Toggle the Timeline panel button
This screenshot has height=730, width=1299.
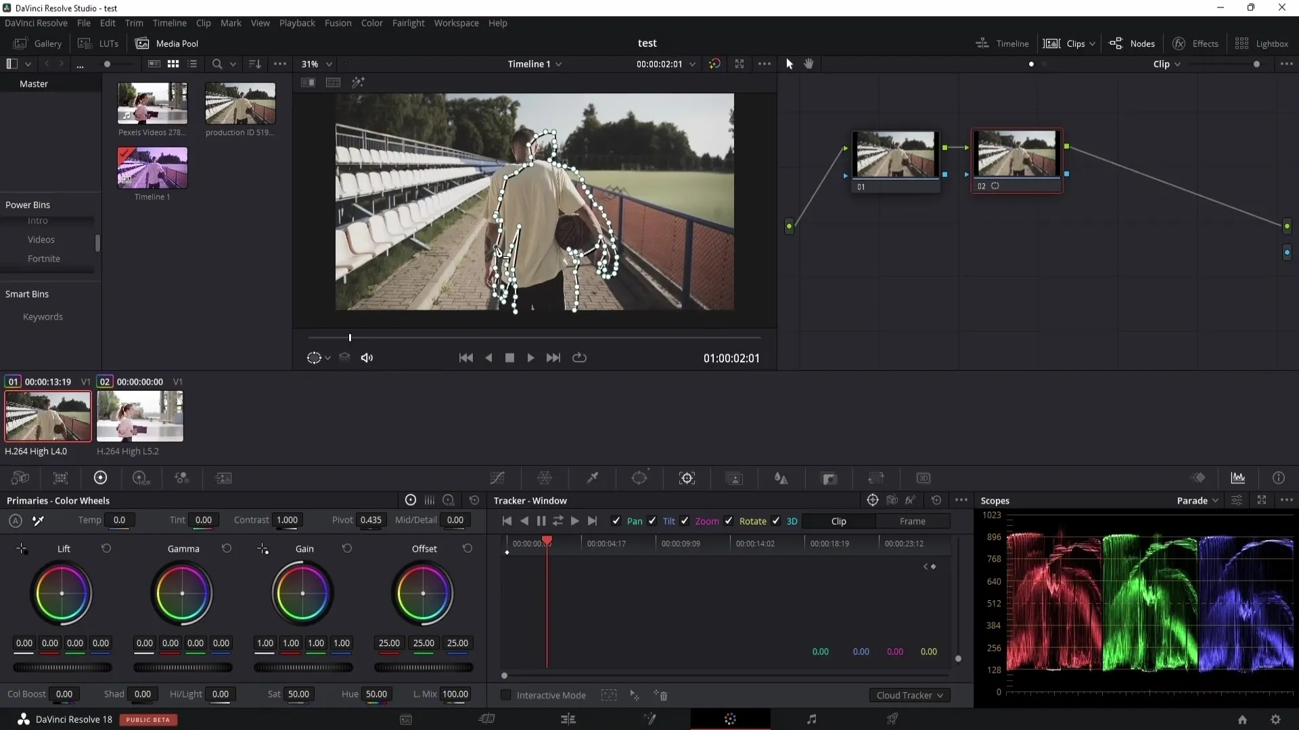1002,43
